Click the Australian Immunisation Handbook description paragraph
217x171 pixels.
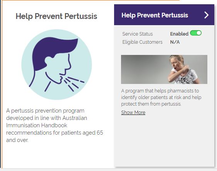click(x=54, y=125)
